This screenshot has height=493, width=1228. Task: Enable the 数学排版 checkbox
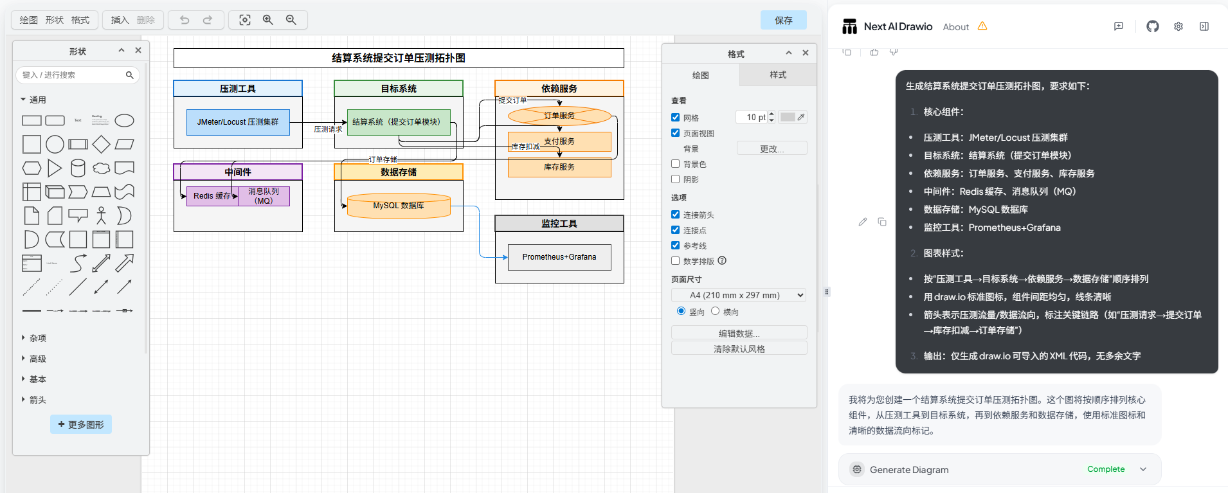pos(675,261)
